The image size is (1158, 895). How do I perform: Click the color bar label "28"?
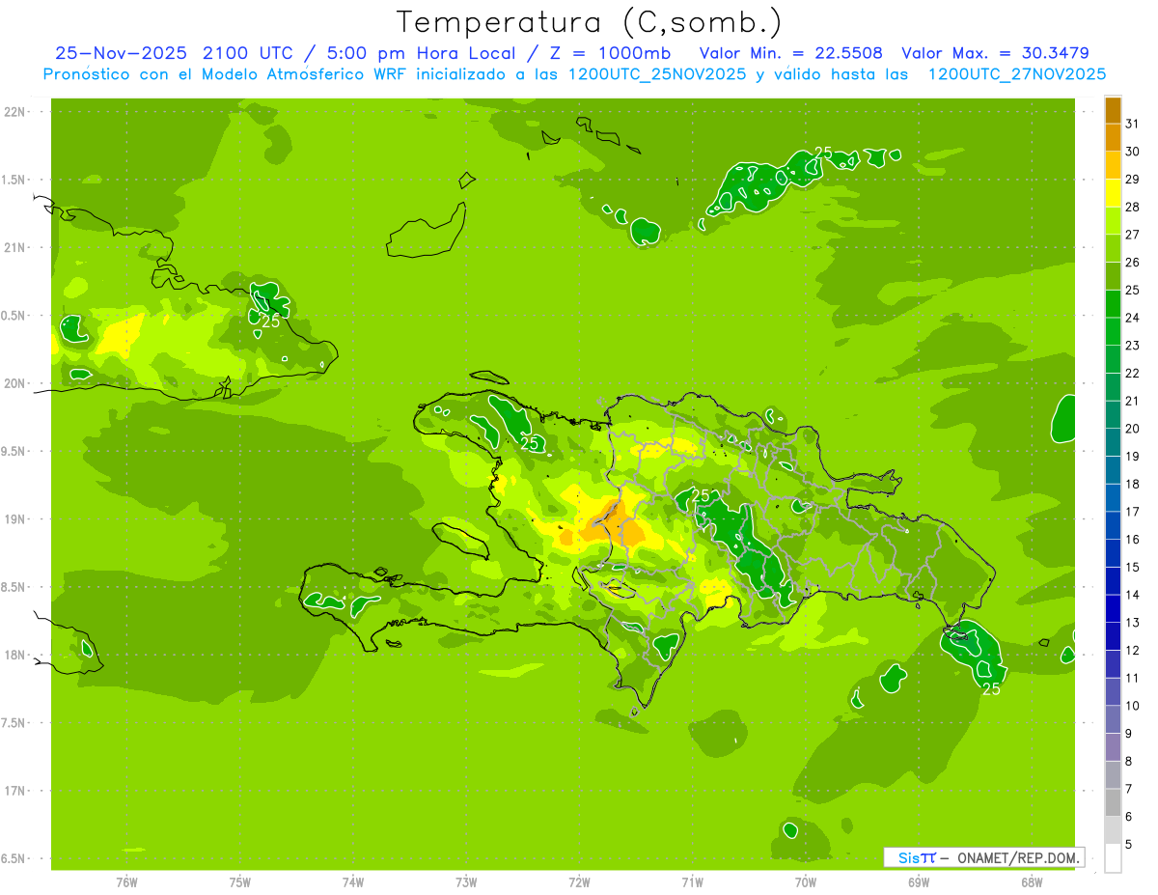click(1133, 207)
